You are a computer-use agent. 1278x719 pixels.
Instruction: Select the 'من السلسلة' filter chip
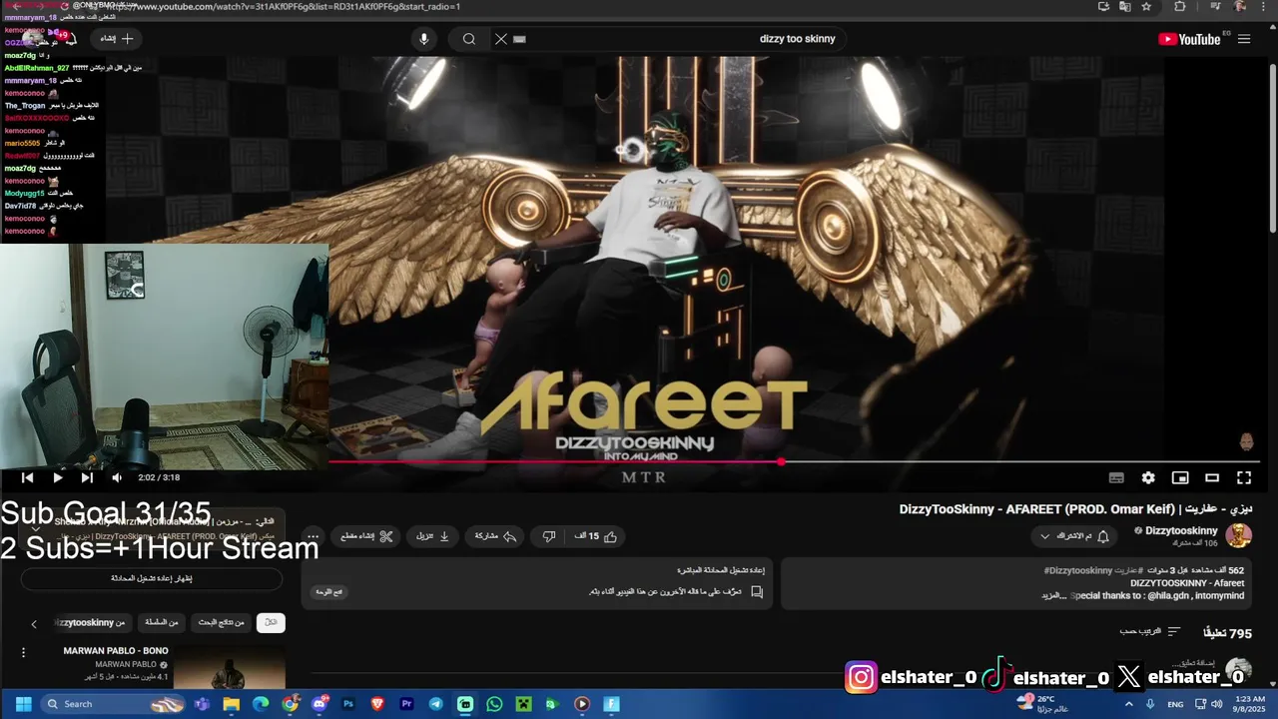(161, 622)
